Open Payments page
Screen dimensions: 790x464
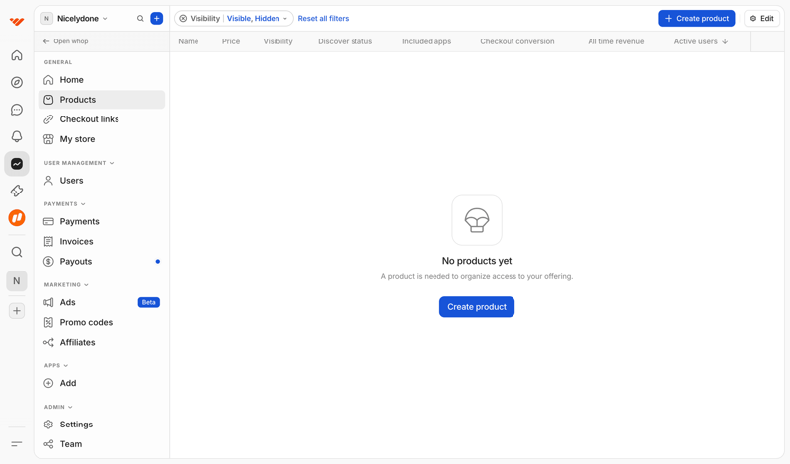pyautogui.click(x=102, y=222)
